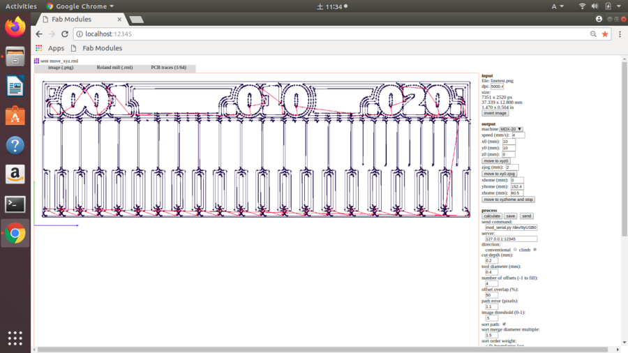The image size is (628, 353).
Task: Open Ubuntu Software from dock
Action: point(15,116)
